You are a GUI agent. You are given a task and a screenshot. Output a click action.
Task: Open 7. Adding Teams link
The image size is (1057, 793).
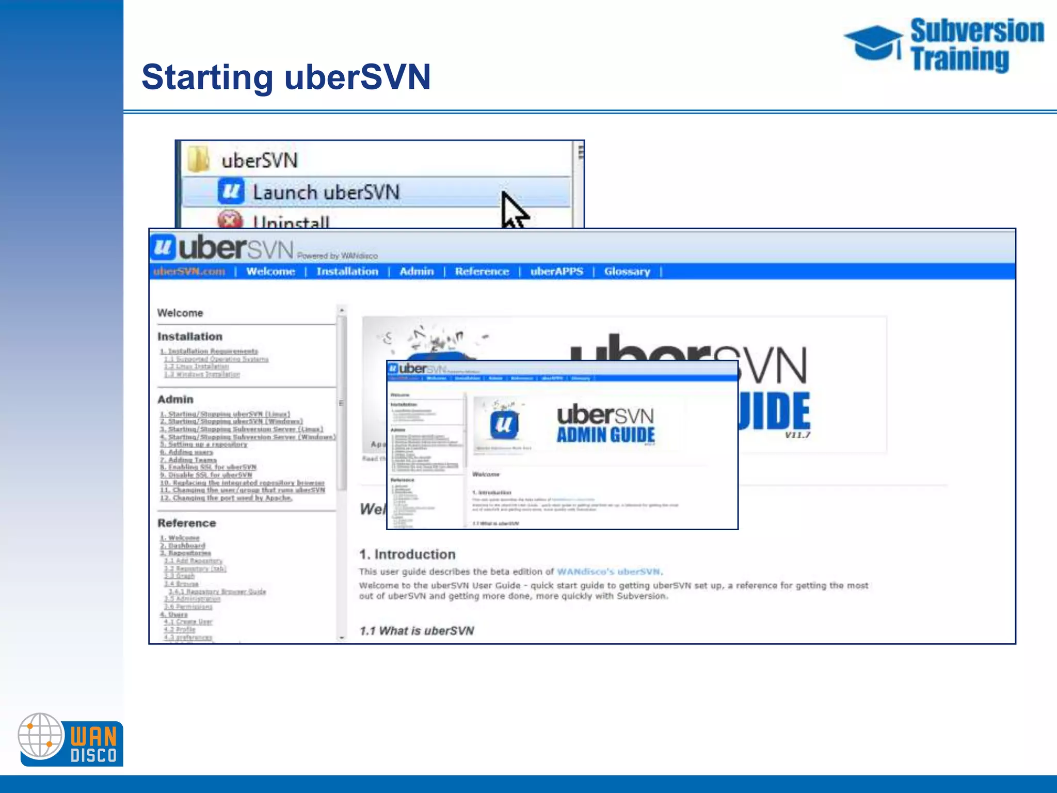tap(188, 459)
